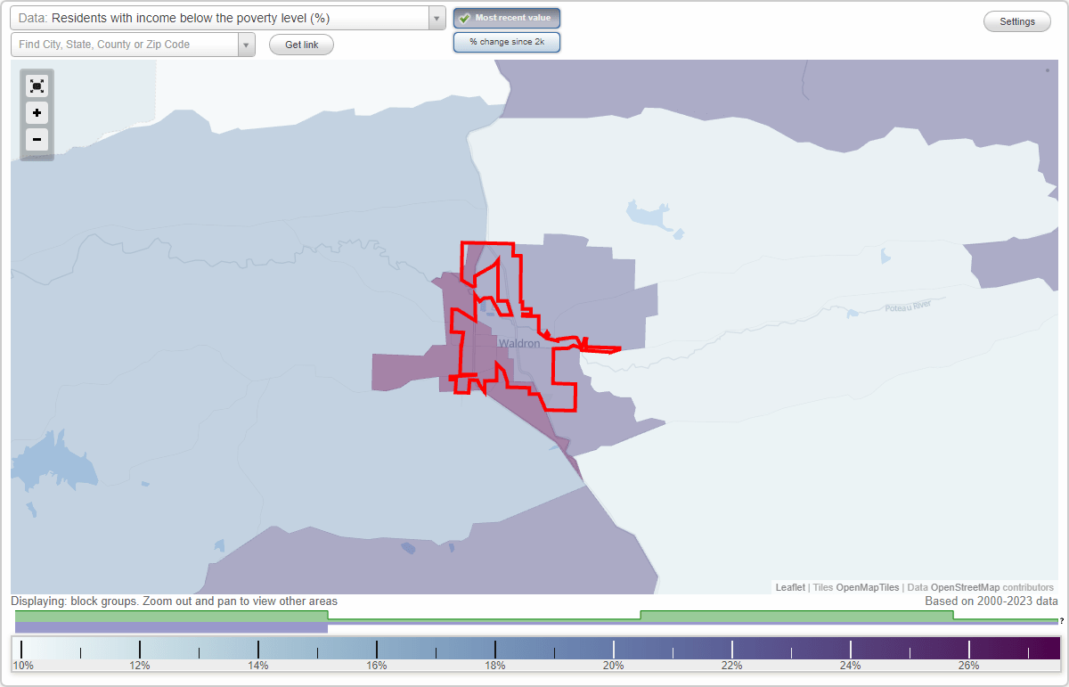
Task: Expand the 'Find City, State, County' dropdown arrow
Action: (x=247, y=44)
